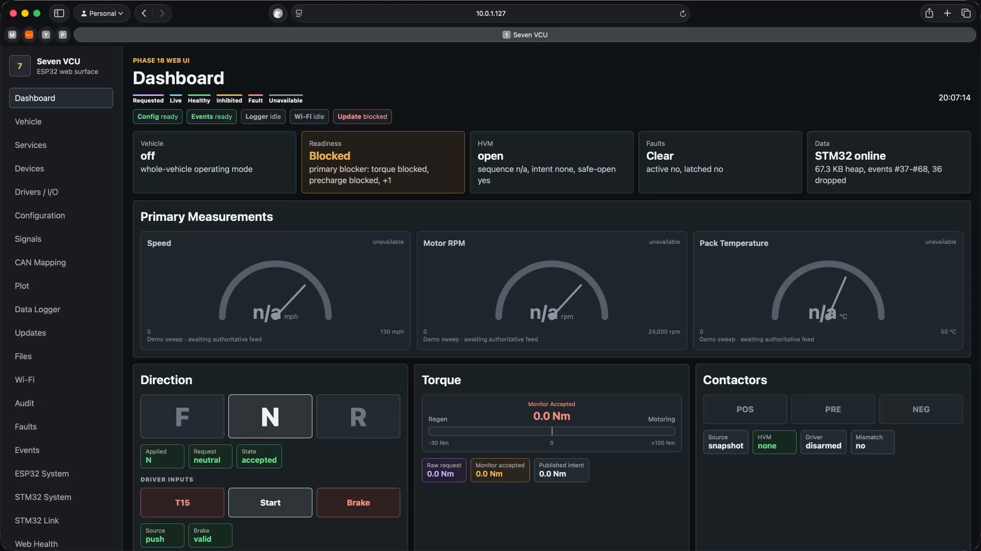Screen dimensions: 981x551
Task: Go to Services in the sidebar
Action: [x=61, y=145]
